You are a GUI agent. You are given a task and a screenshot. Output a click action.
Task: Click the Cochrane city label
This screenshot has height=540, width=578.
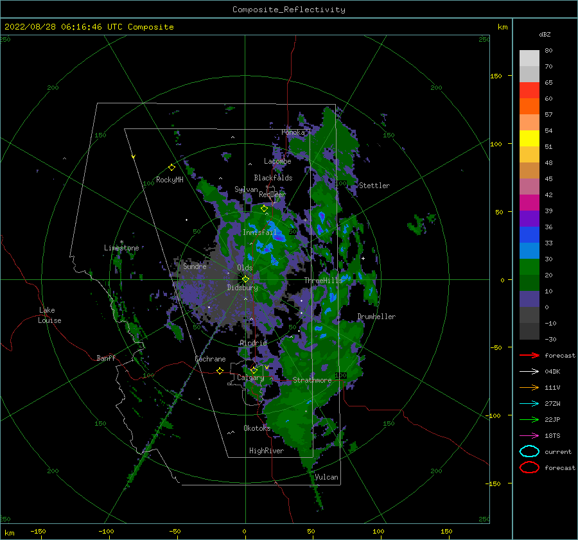pyautogui.click(x=210, y=359)
